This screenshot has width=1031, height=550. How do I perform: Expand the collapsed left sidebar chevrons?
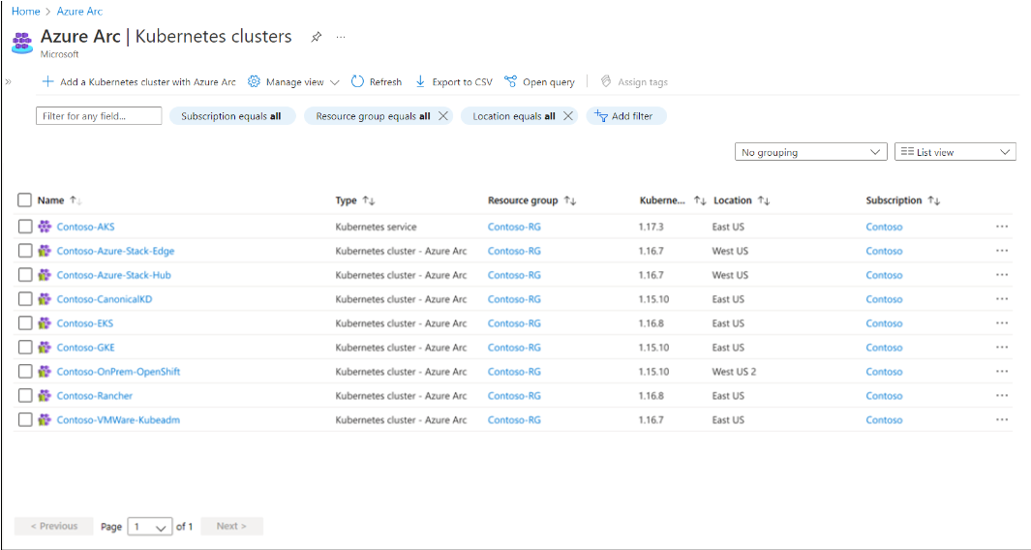9,81
